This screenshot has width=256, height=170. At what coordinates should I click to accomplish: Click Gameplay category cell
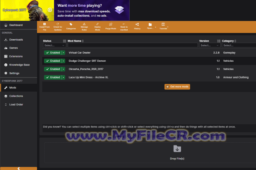229,53
